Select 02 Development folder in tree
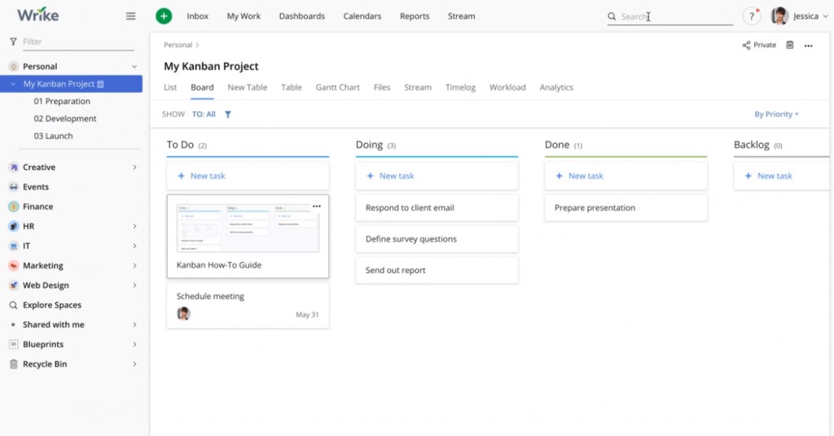Image resolution: width=834 pixels, height=436 pixels. pos(65,119)
